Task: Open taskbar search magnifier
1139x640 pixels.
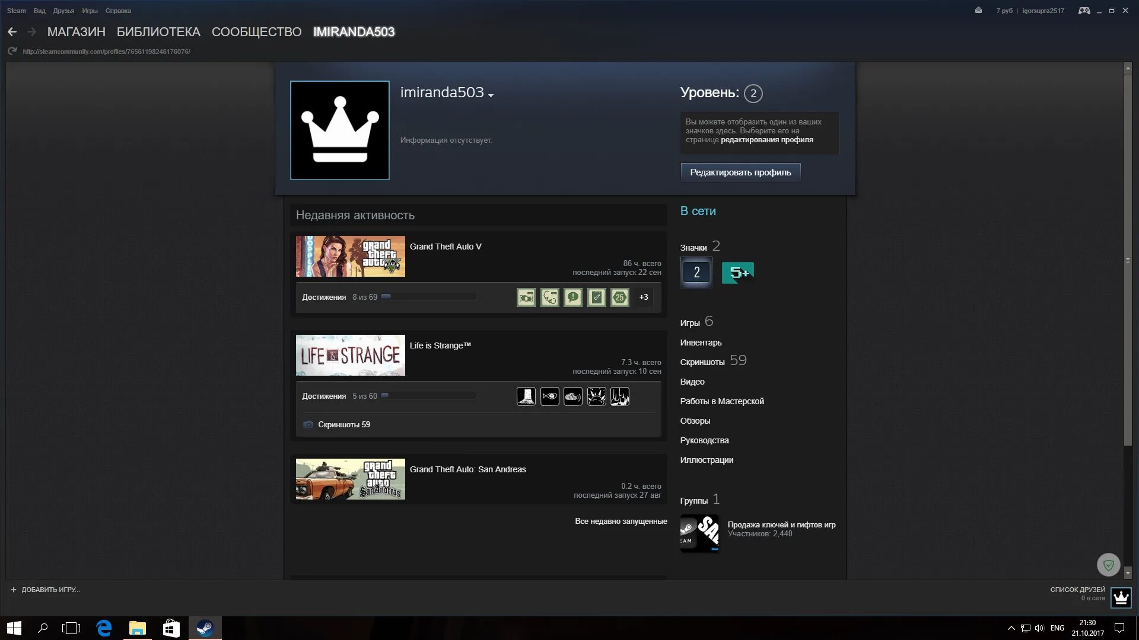Action: [x=43, y=628]
